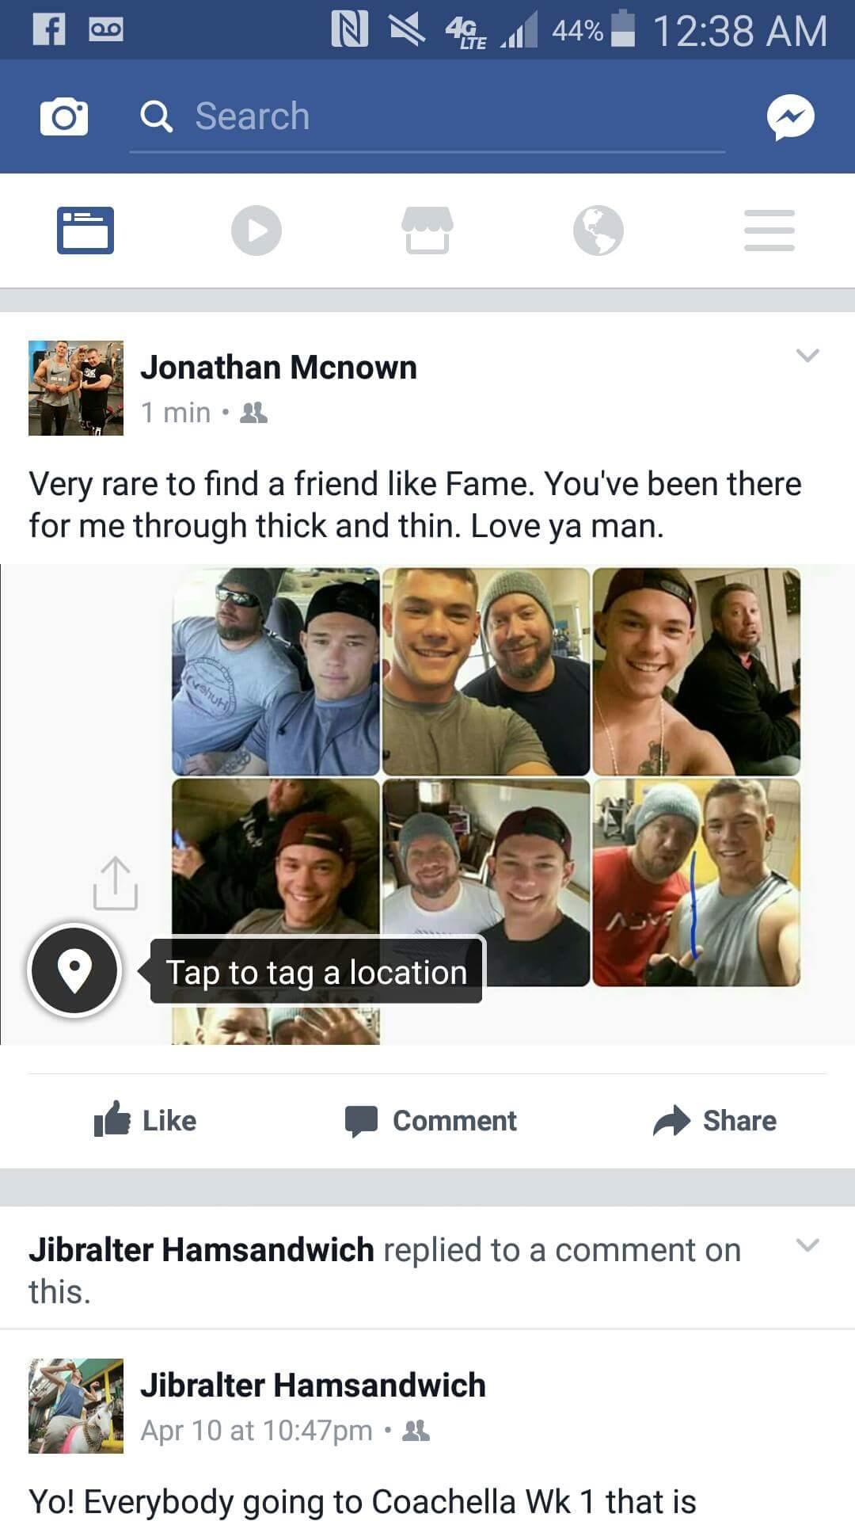Image resolution: width=855 pixels, height=1521 pixels.
Task: Open the hamburger menu tab
Action: tap(769, 231)
